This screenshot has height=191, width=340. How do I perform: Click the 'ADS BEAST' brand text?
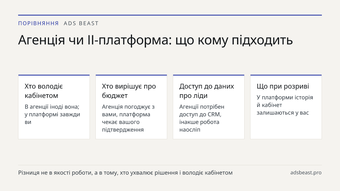(x=81, y=23)
